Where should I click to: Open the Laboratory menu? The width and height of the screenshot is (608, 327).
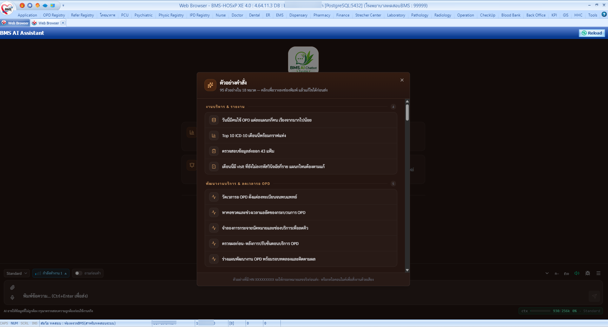coord(396,15)
